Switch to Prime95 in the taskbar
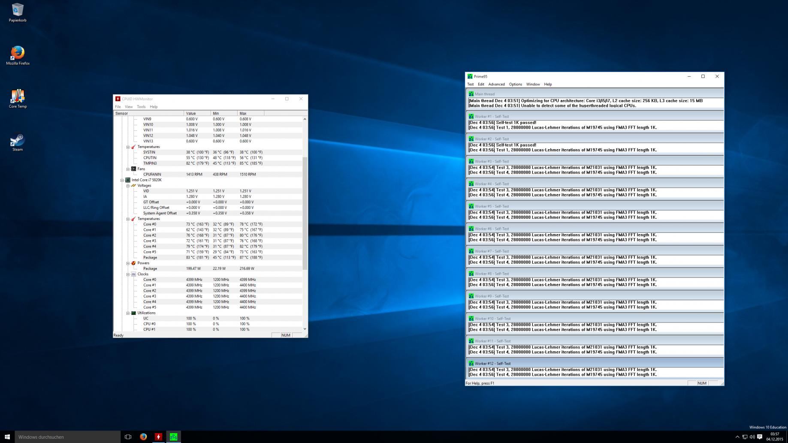Image resolution: width=788 pixels, height=443 pixels. point(173,437)
